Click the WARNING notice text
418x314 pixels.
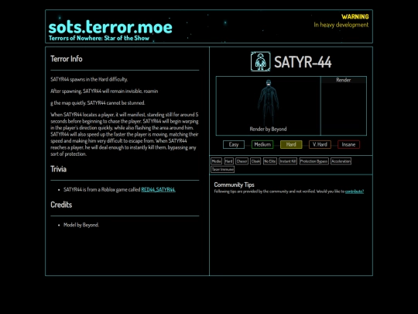tap(355, 16)
